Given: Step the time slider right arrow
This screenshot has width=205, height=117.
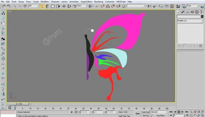Looking at the screenshot, I should point(30,104).
